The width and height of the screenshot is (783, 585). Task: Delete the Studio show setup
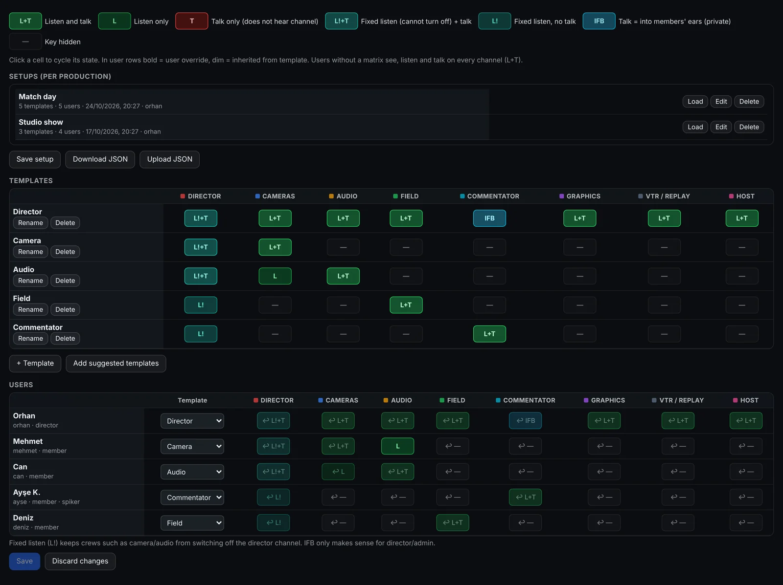coord(749,127)
